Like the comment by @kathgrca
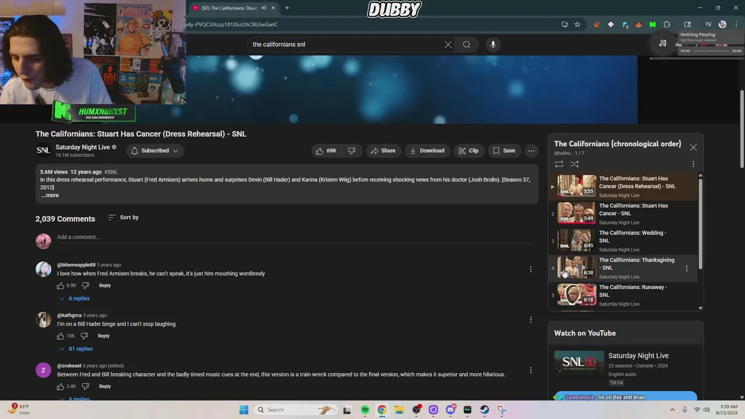 [61, 336]
